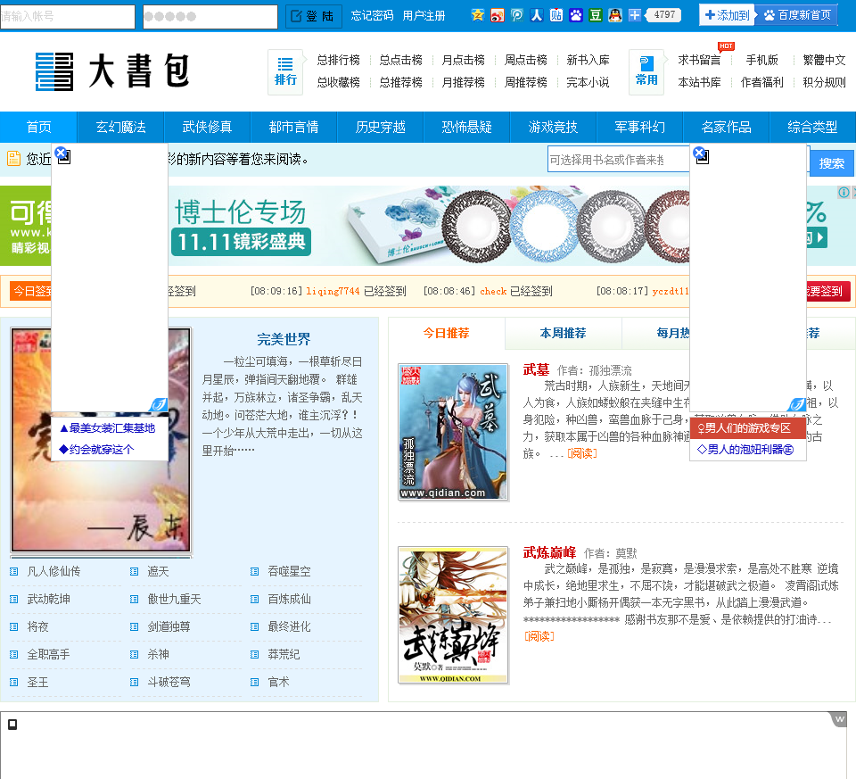Open 忘记密码 forgot password link
This screenshot has width=856, height=779.
373,16
